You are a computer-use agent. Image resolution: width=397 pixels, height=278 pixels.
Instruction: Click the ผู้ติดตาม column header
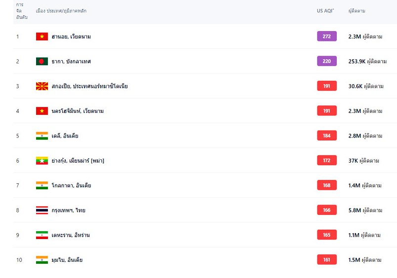click(x=357, y=11)
